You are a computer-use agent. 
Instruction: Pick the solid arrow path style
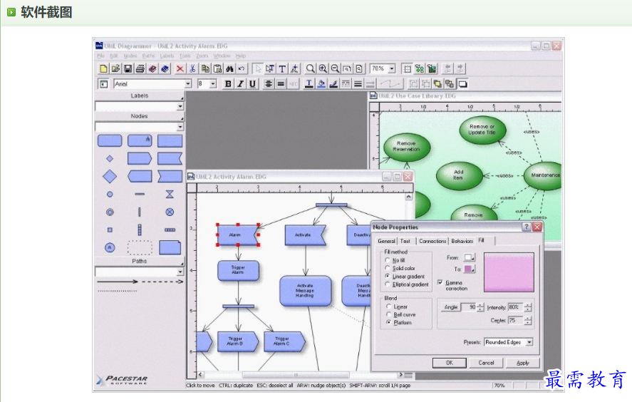point(118,282)
